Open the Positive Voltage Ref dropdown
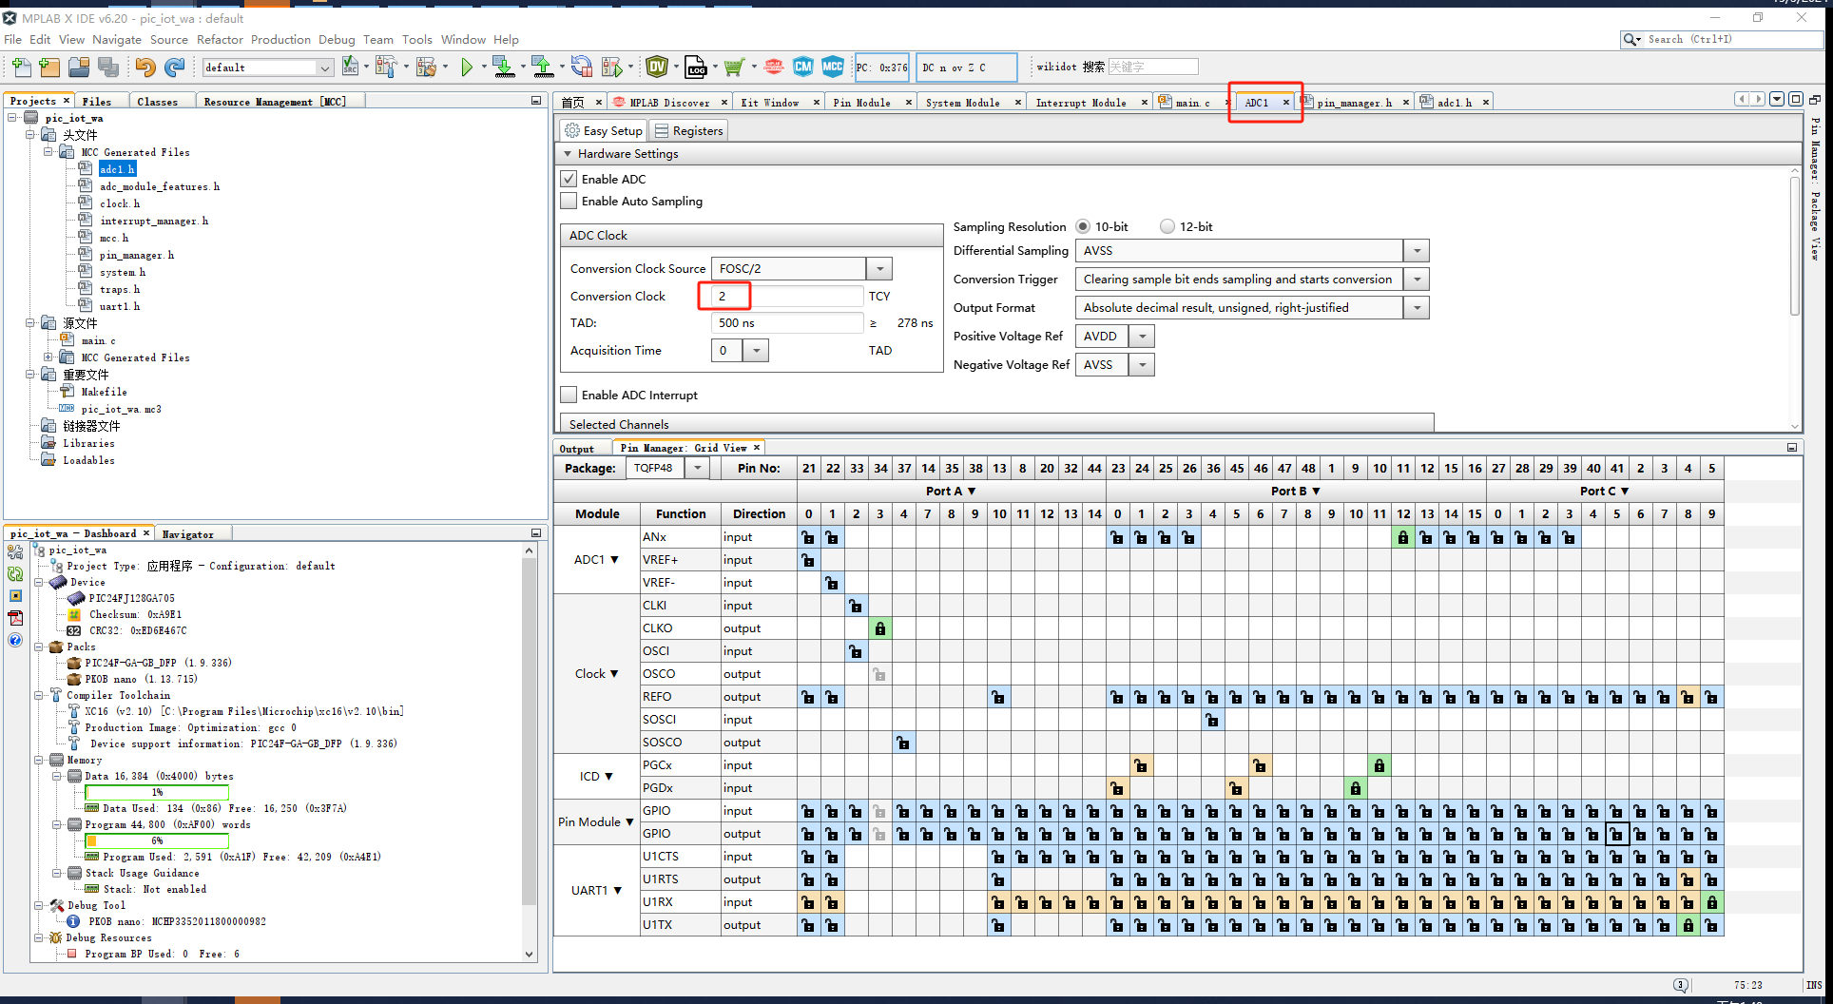The width and height of the screenshot is (1833, 1004). [1142, 337]
